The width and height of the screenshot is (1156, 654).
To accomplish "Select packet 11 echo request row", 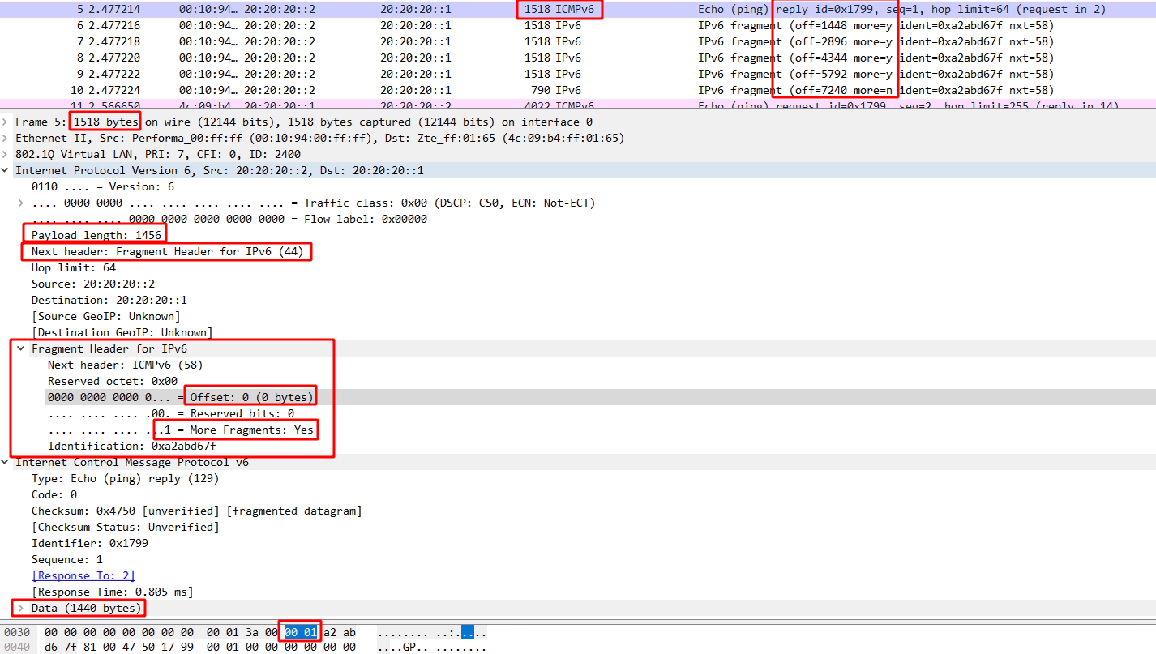I will point(578,105).
